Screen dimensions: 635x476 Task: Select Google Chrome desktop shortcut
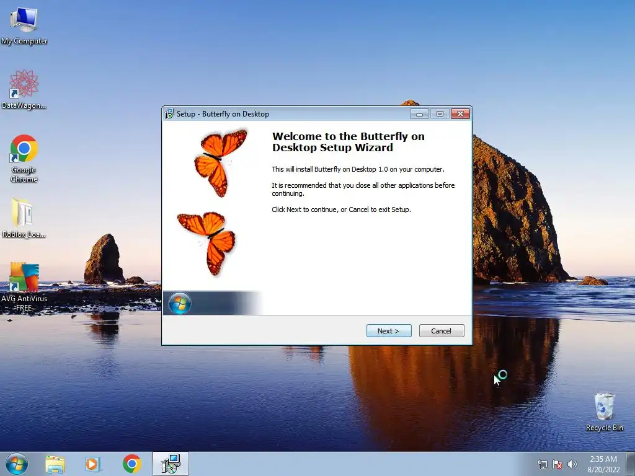(x=24, y=158)
